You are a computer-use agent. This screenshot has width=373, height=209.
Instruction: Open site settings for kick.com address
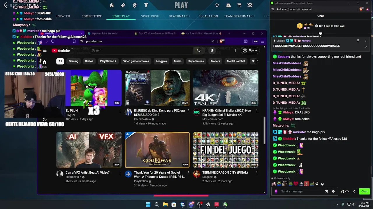pos(272,9)
